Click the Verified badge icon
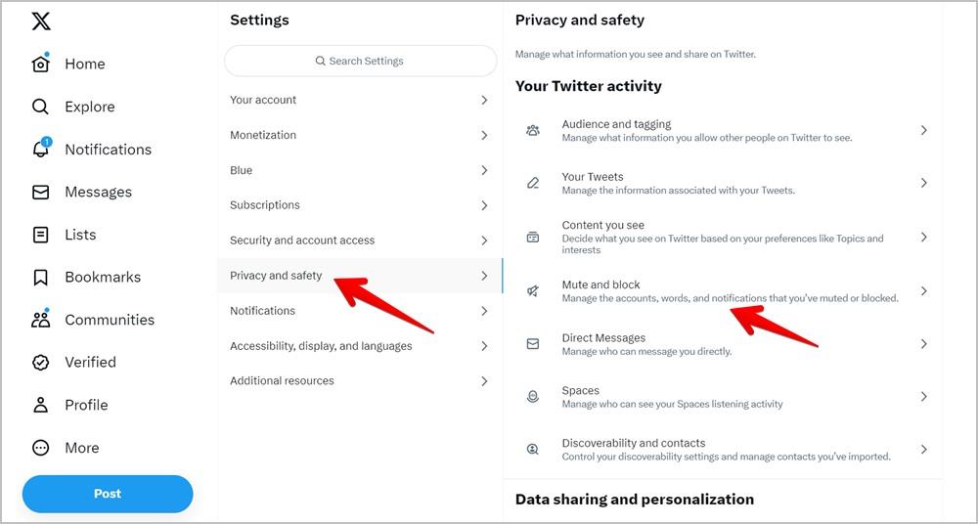The width and height of the screenshot is (978, 524). pos(40,363)
